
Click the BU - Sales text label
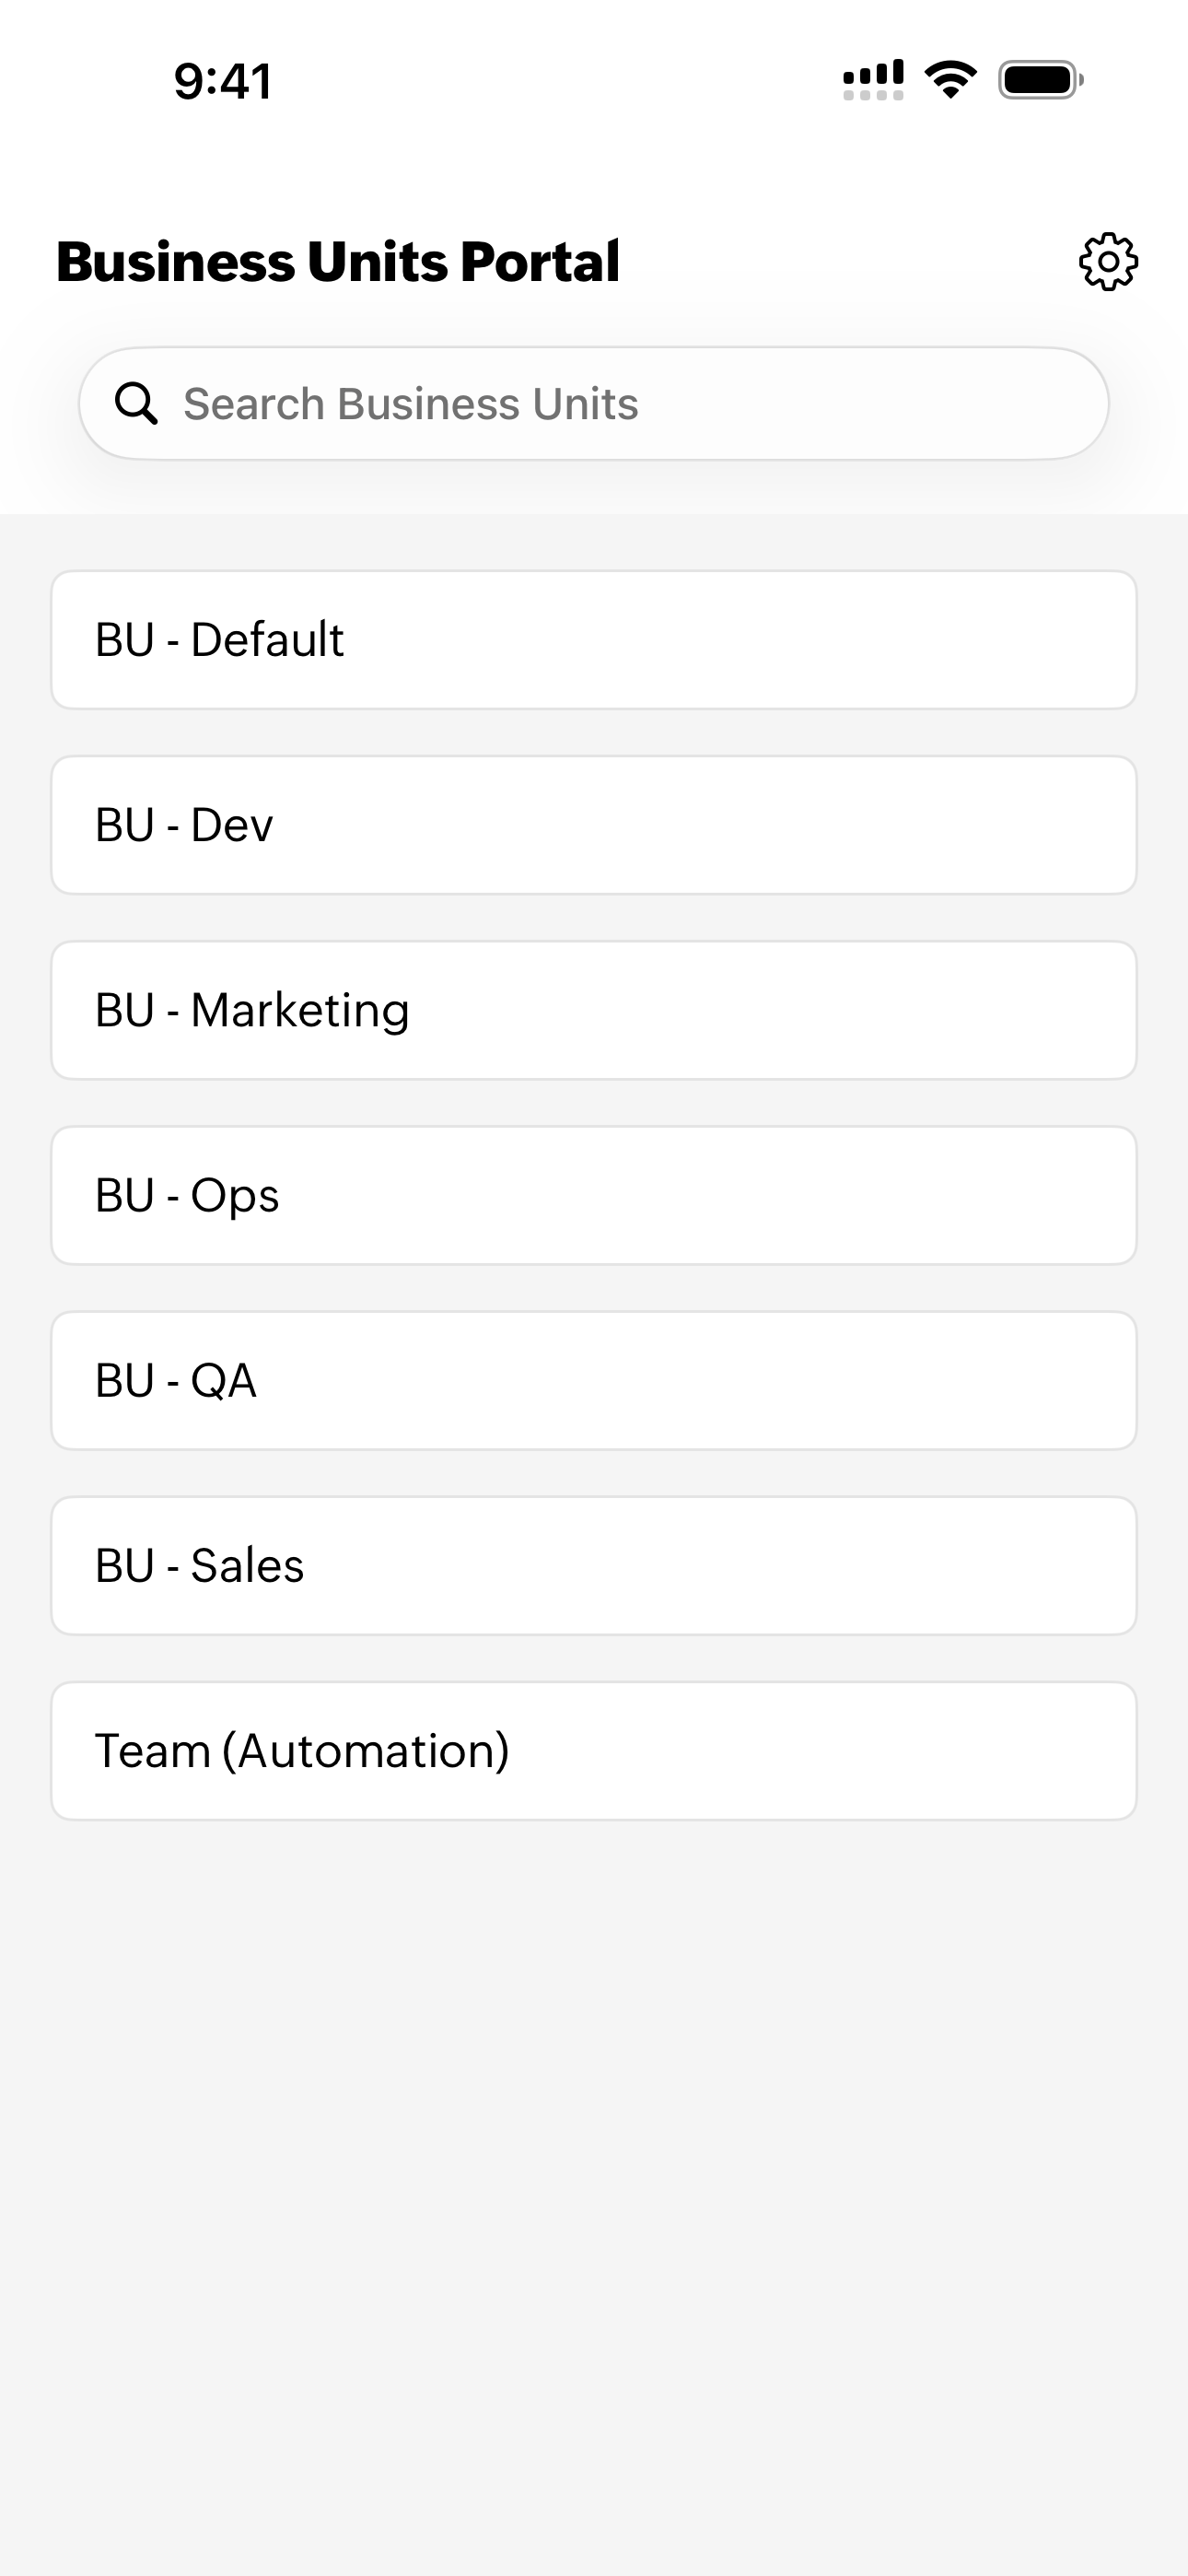(x=199, y=1565)
